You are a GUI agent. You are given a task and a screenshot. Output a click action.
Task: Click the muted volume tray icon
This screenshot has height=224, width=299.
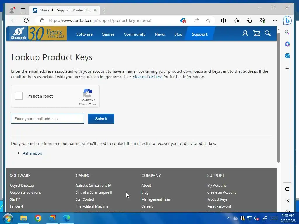point(257,218)
